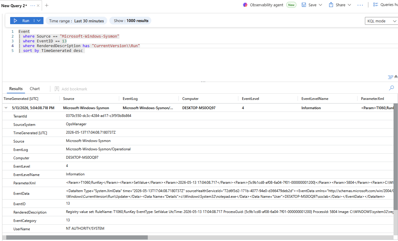Click the EventCategory field label

(25, 221)
